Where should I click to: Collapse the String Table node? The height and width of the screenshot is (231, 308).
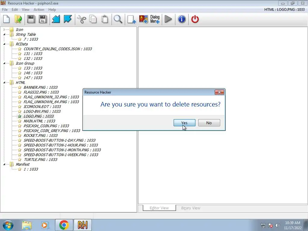pos(4,34)
